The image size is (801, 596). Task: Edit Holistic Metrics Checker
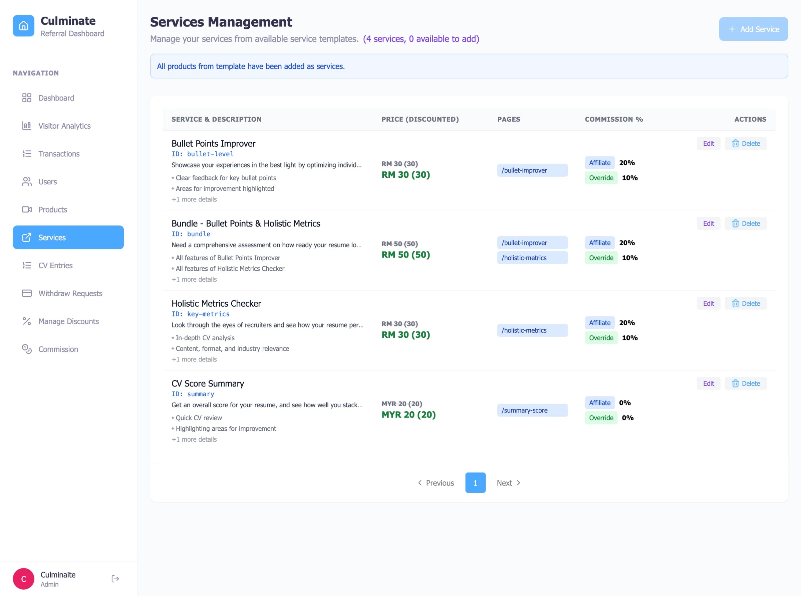[x=709, y=304]
